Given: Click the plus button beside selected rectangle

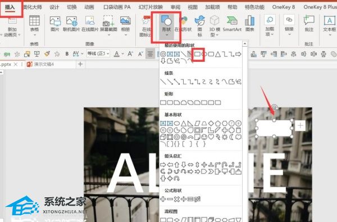Looking at the screenshot, I should tap(300, 126).
